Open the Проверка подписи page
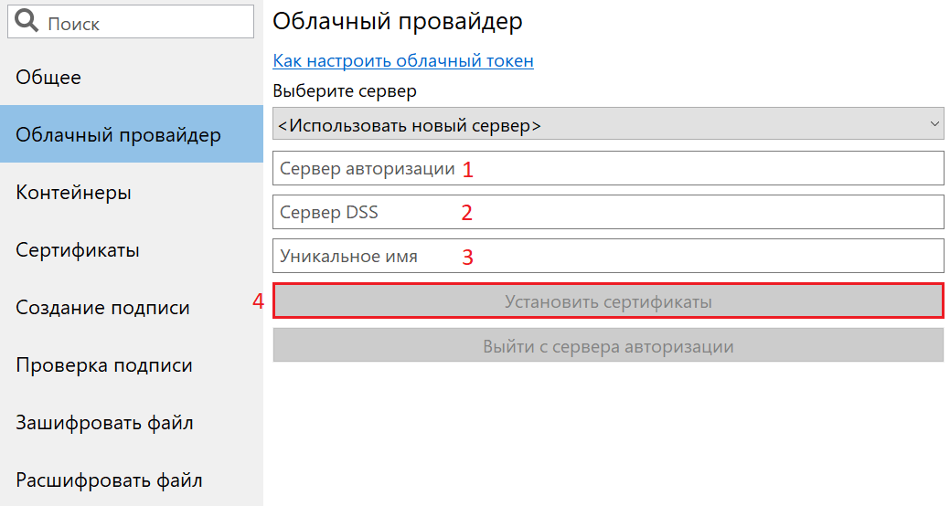The height and width of the screenshot is (506, 950). 132,364
